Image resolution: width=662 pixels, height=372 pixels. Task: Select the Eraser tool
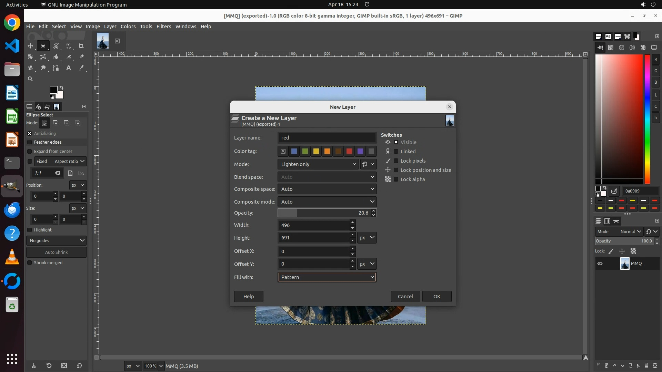click(x=81, y=57)
